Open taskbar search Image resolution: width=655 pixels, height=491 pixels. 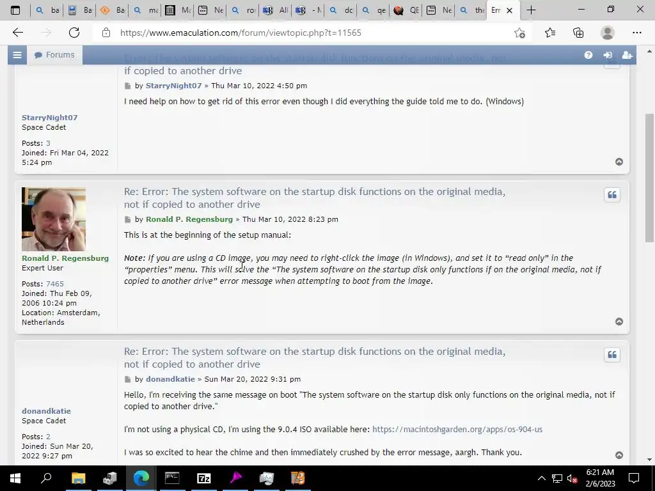click(46, 478)
